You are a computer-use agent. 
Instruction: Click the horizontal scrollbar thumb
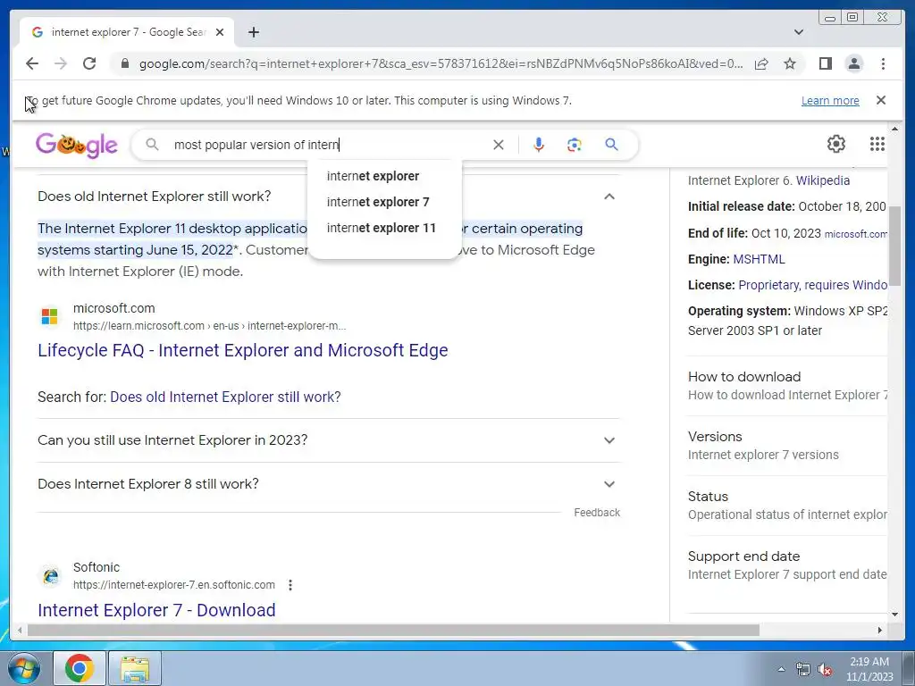tap(393, 630)
